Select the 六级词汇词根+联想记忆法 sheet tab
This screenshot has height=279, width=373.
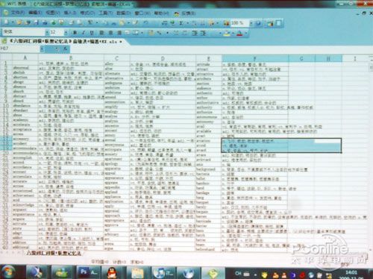tap(54, 254)
